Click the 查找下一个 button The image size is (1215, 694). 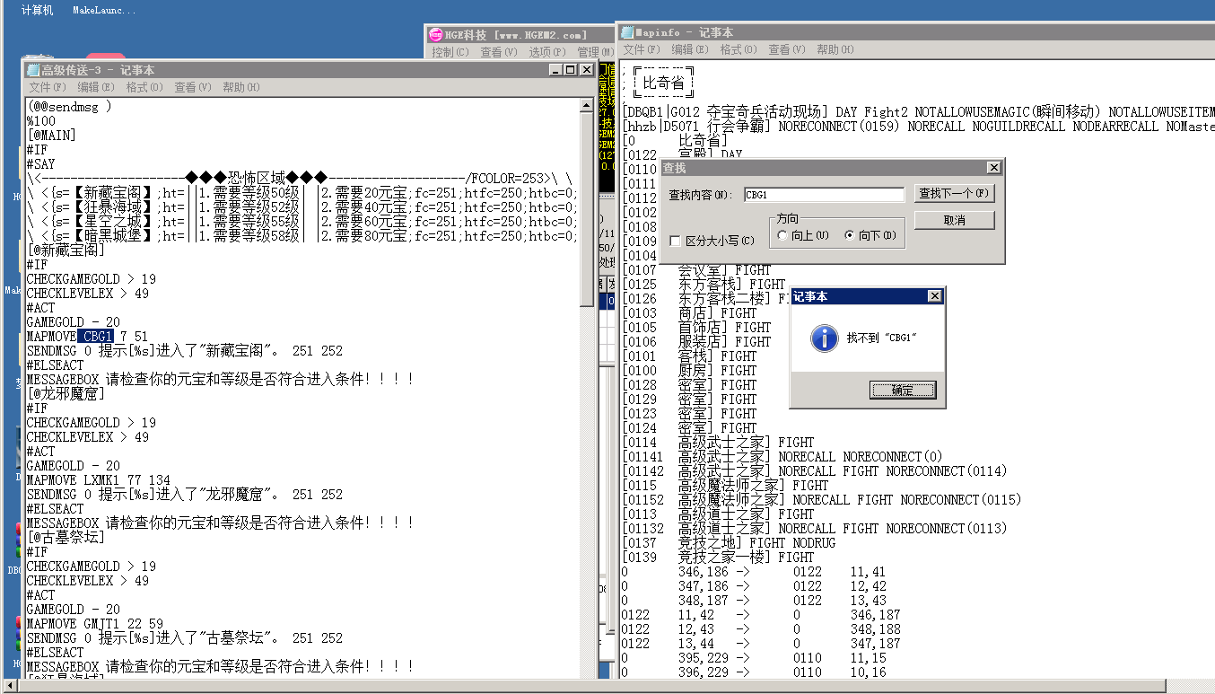click(954, 193)
